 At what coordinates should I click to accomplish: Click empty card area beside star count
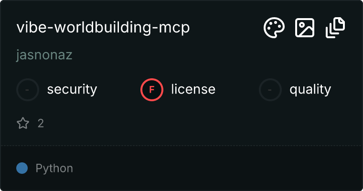click(x=185, y=123)
